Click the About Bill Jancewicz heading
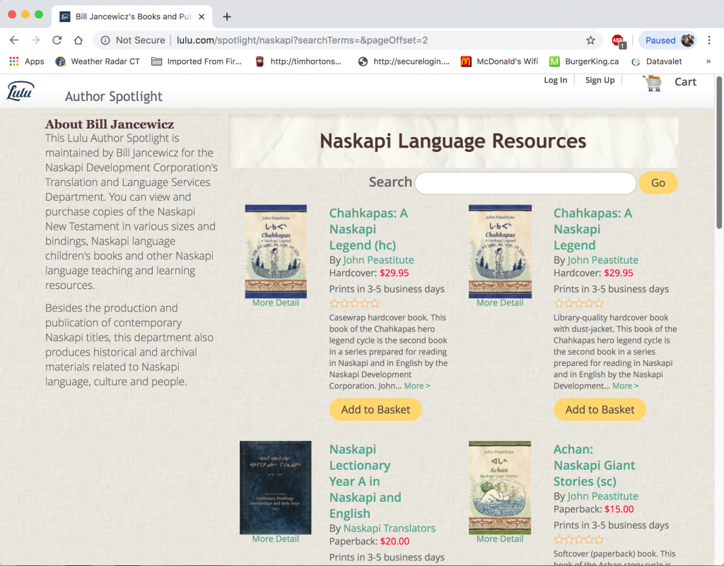The height and width of the screenshot is (566, 724). click(110, 124)
